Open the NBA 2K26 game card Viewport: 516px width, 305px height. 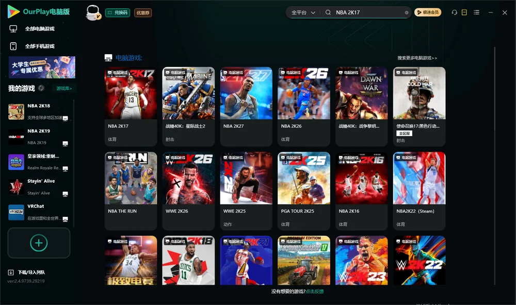[304, 107]
